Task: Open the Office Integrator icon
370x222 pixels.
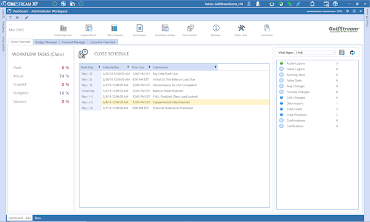Action: pos(115,28)
